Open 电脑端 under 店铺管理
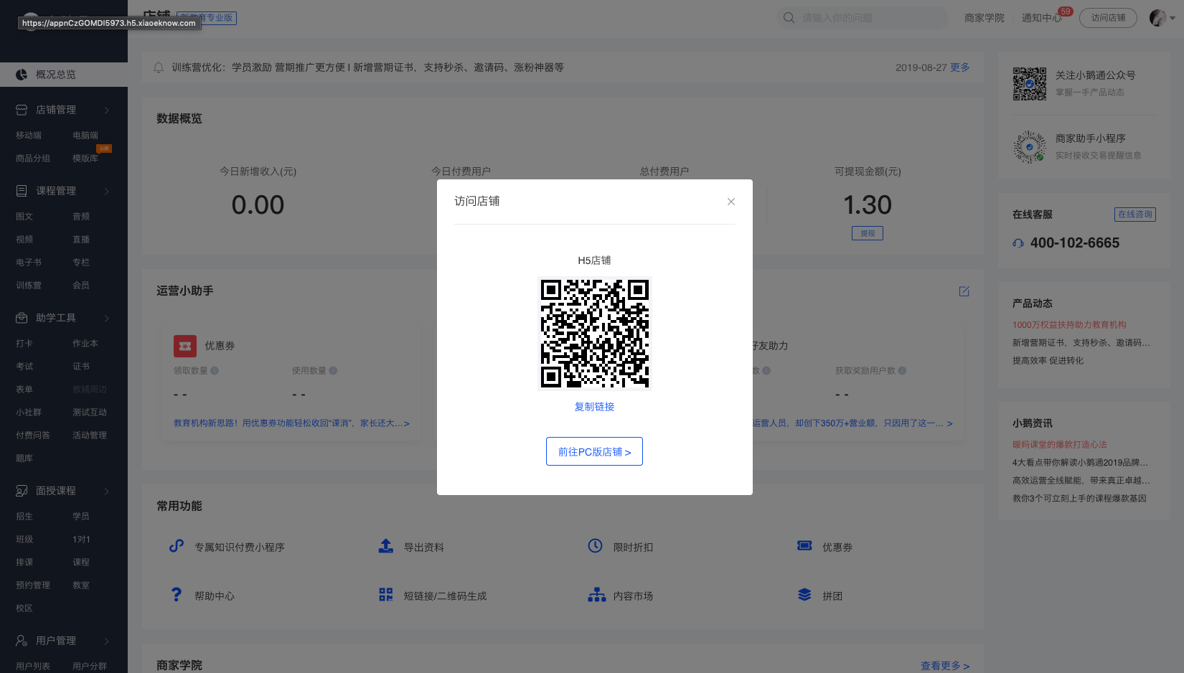The image size is (1184, 673). point(85,136)
